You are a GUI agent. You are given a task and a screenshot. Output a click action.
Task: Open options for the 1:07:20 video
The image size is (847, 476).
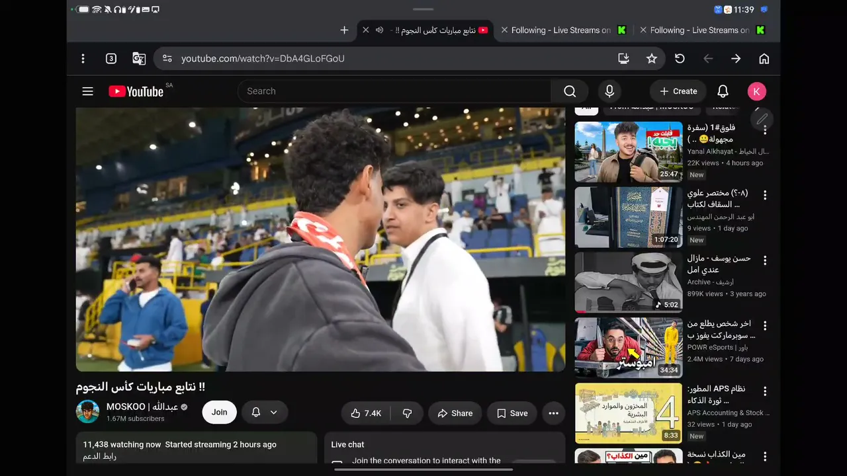(765, 196)
